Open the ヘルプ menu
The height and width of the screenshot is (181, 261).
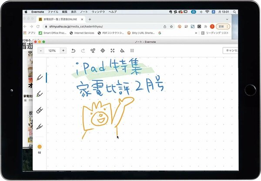[113, 12]
